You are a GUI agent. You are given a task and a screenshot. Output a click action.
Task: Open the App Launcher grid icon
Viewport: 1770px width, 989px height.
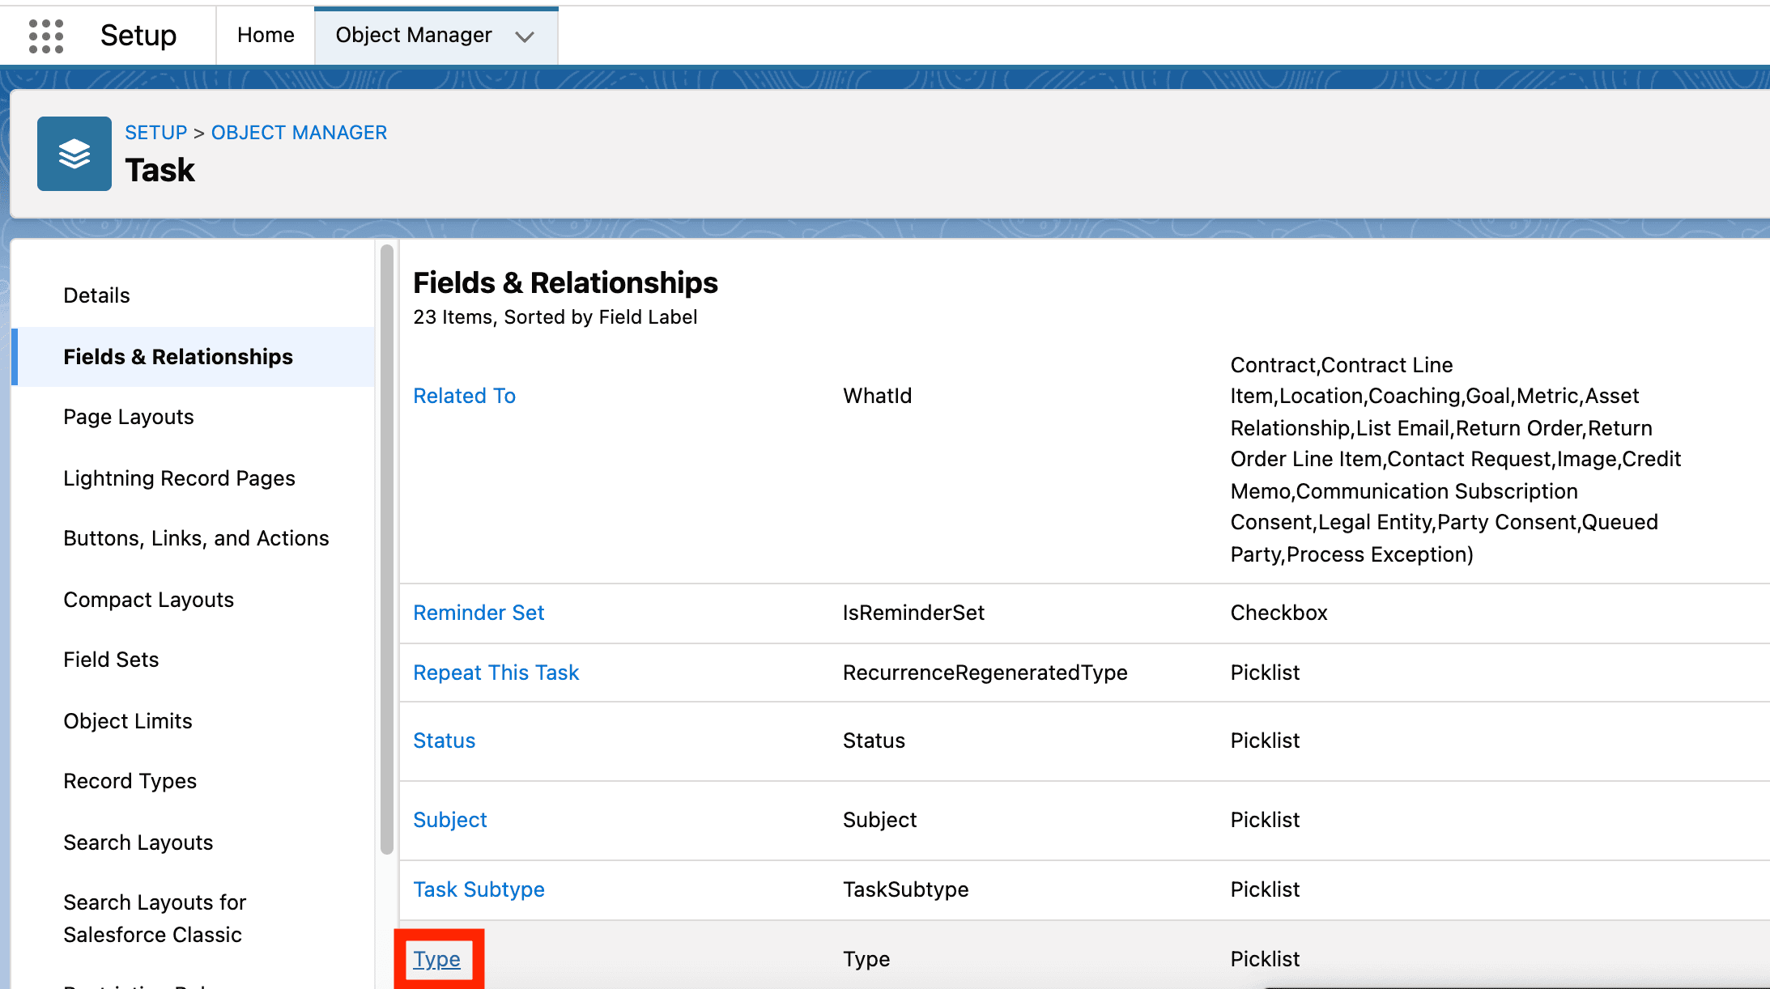(45, 36)
